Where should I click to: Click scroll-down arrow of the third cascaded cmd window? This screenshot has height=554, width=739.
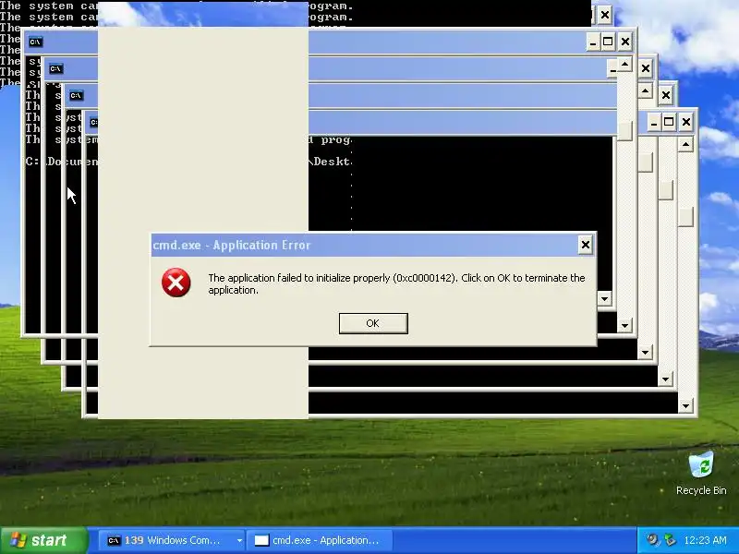665,379
